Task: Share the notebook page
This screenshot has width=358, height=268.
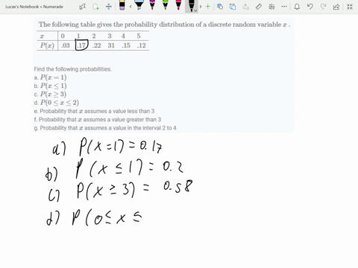Action: pyautogui.click(x=336, y=7)
